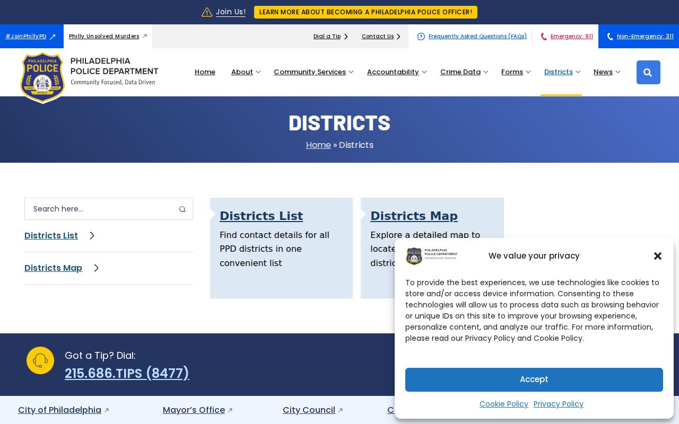This screenshot has height=424, width=679.
Task: Expand the Accountability dropdown chevron
Action: pyautogui.click(x=424, y=72)
